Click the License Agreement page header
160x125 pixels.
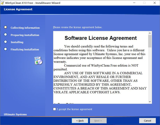pos(18,10)
